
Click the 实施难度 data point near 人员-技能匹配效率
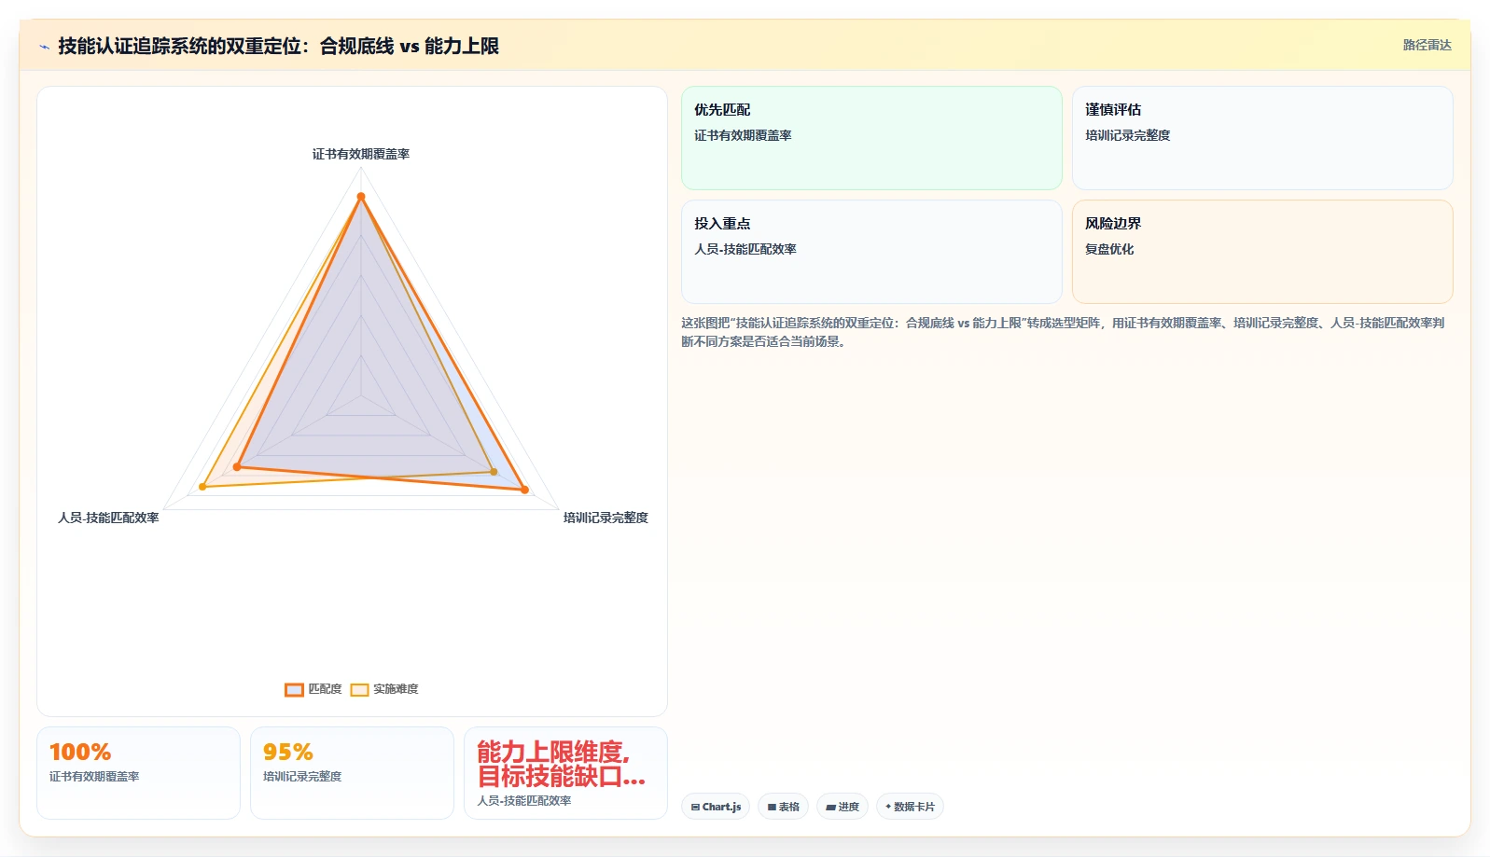[x=202, y=487]
